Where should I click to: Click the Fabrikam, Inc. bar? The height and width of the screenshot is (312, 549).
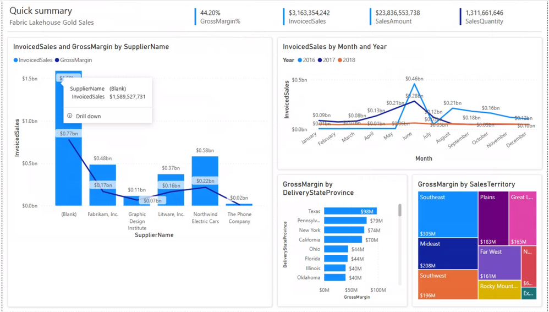pos(102,185)
